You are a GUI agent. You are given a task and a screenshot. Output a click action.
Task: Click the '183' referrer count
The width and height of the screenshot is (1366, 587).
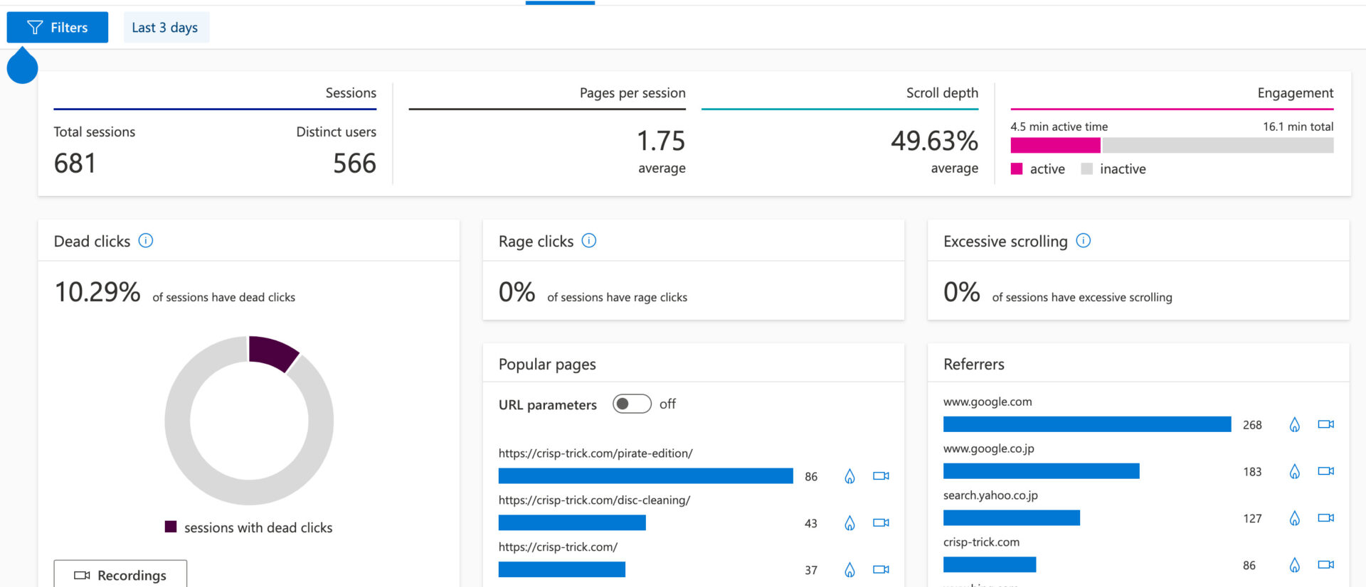1252,472
